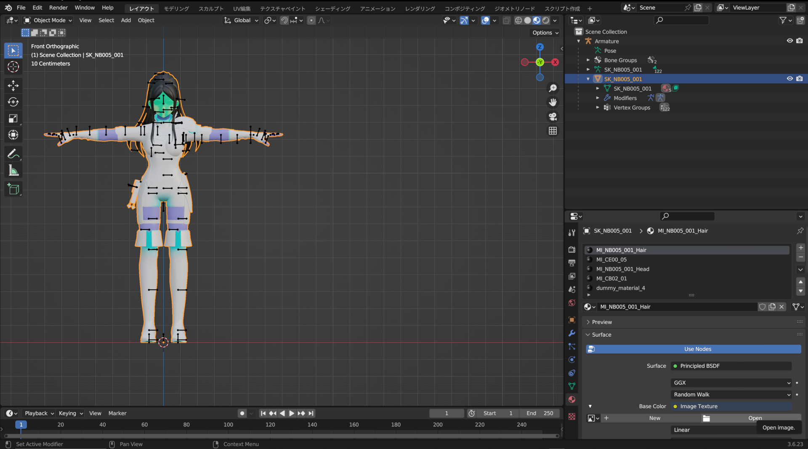Open the Modifiers properties tab
The height and width of the screenshot is (449, 808).
[x=571, y=333]
